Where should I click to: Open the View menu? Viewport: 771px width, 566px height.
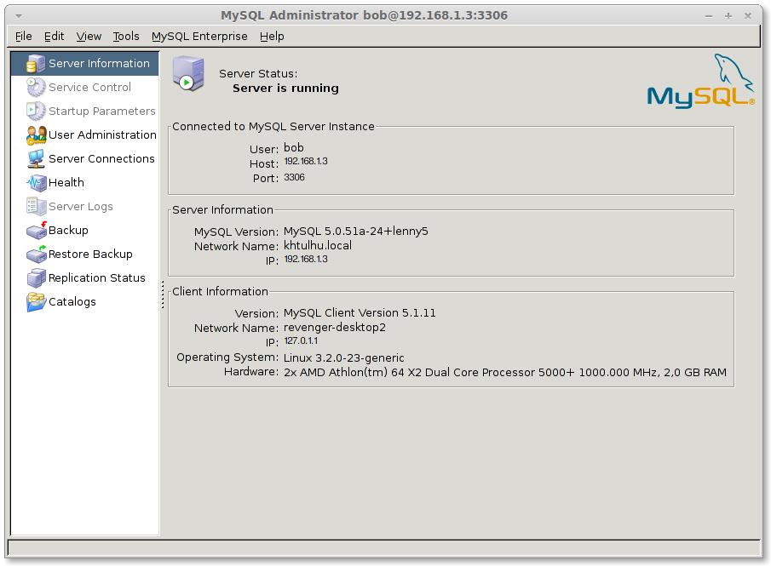(x=89, y=37)
